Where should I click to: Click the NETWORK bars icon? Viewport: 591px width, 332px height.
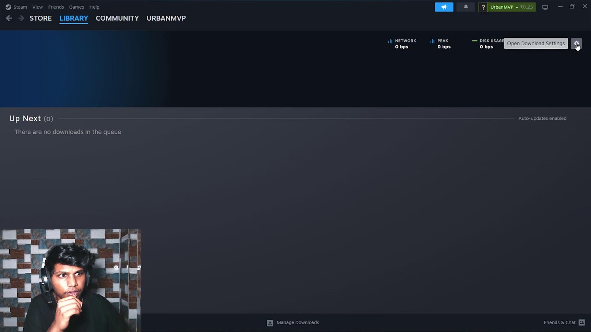(x=390, y=41)
